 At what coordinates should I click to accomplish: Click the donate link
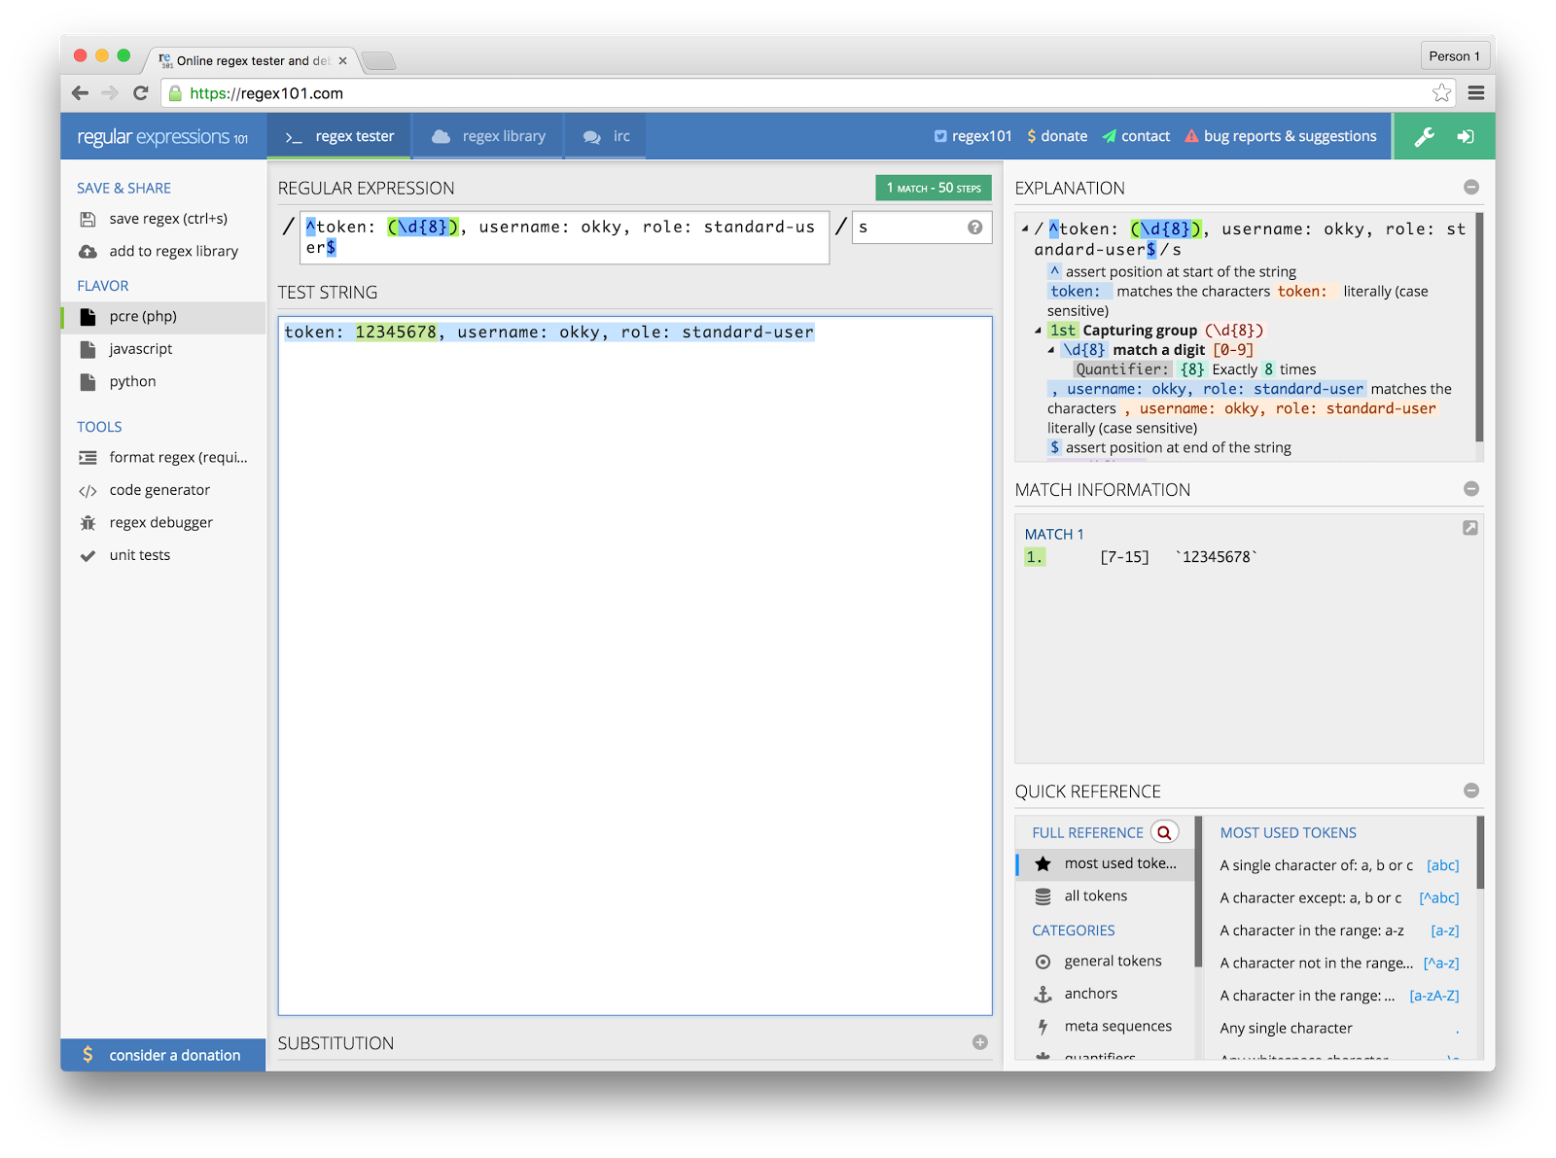(x=1057, y=136)
